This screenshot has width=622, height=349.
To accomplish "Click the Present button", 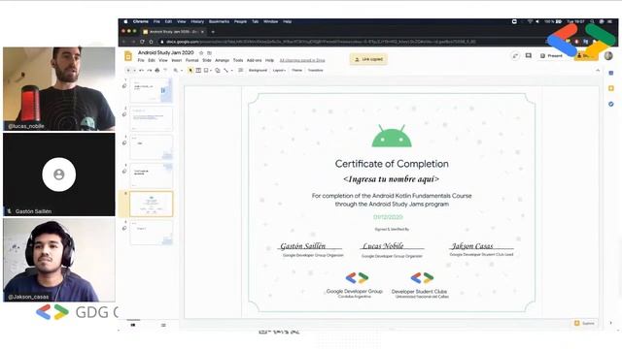I will (x=551, y=56).
